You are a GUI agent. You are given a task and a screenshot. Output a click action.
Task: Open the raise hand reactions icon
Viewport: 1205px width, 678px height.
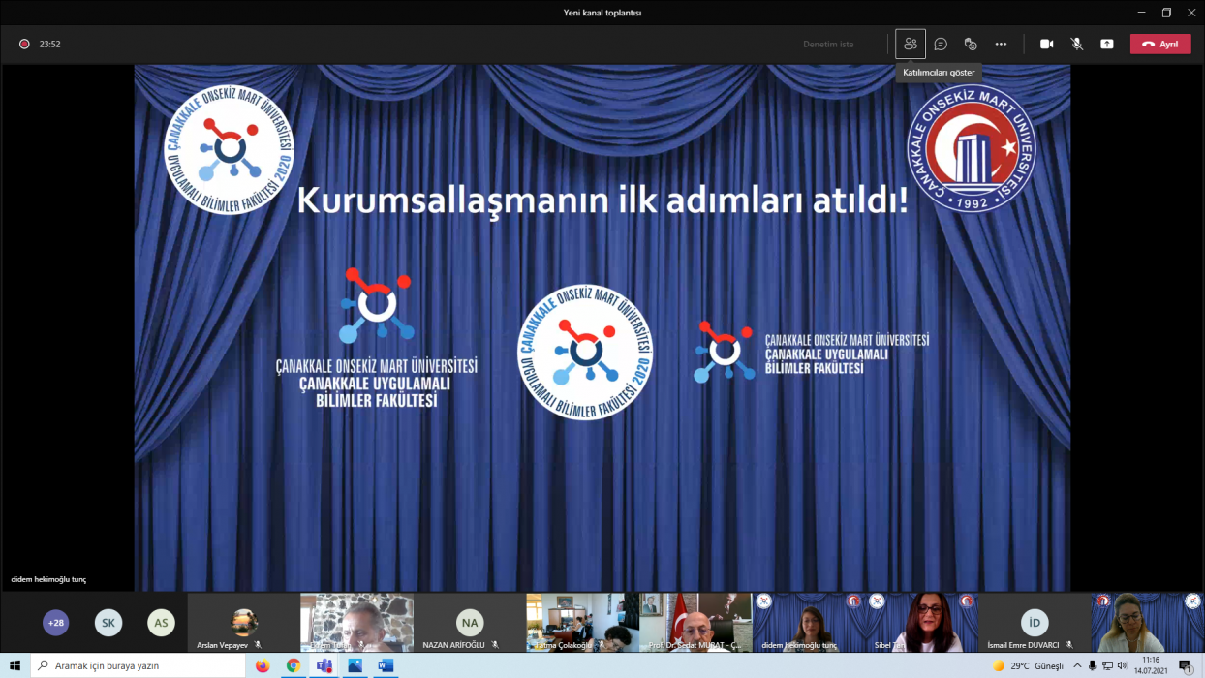click(971, 44)
